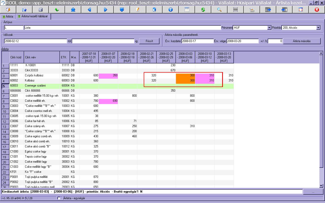
Task: Select the Árlista kezelő táblázat tab
Action: 34,16
